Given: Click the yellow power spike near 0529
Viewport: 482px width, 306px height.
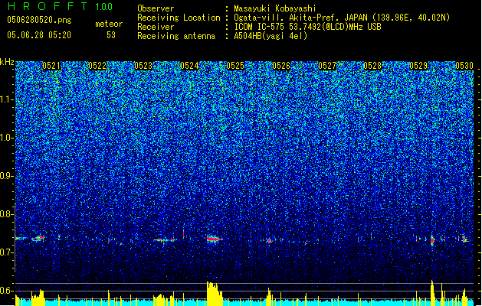Looking at the screenshot, I should 432,293.
